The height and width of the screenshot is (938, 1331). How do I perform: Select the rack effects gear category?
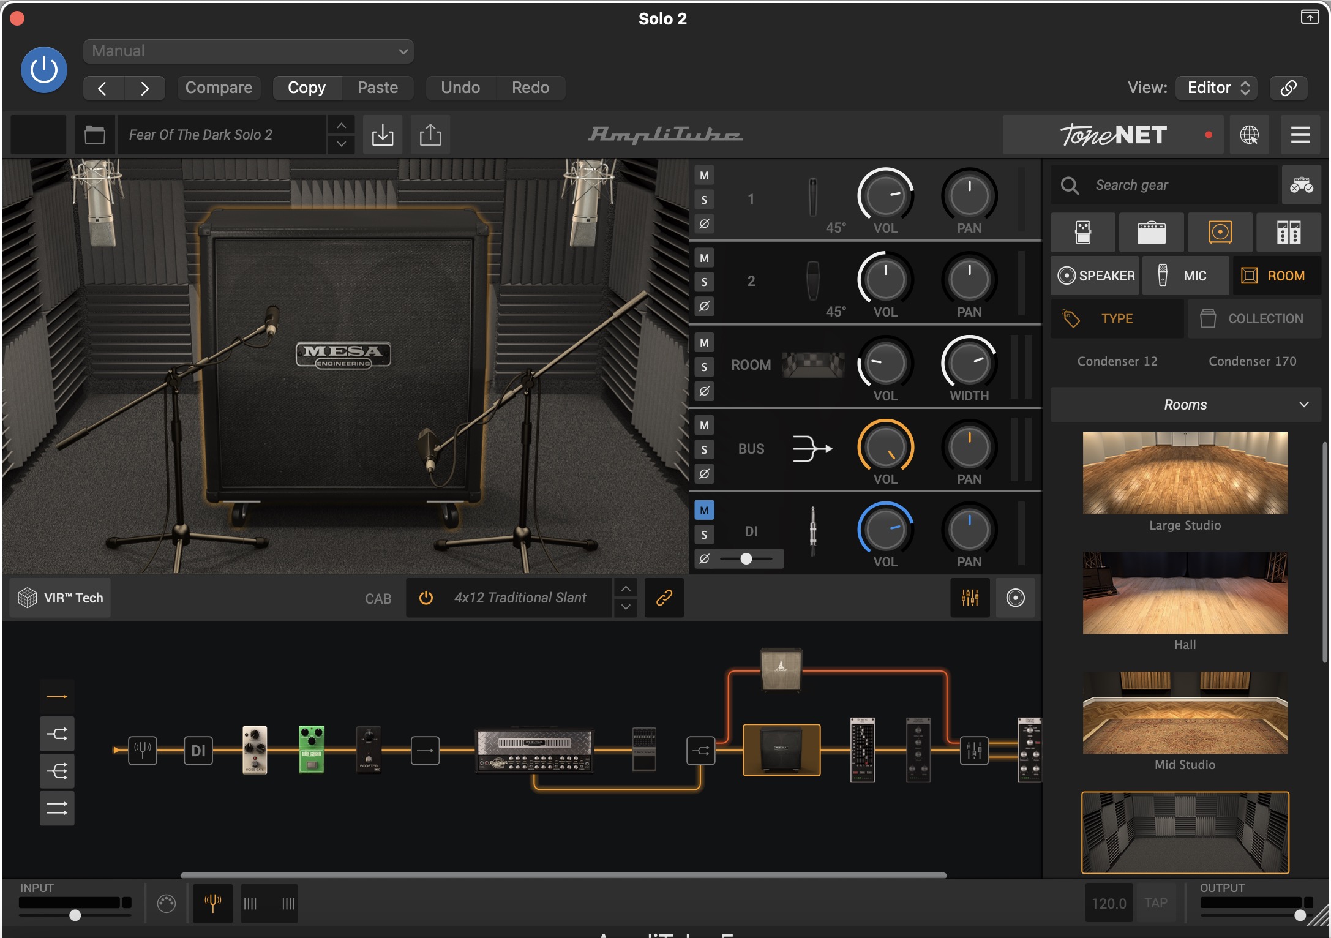[x=1289, y=233]
